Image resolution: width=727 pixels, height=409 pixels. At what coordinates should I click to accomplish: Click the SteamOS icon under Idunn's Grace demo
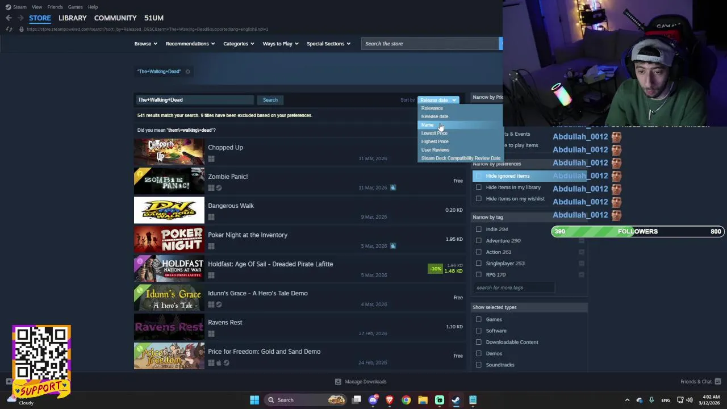point(219,304)
